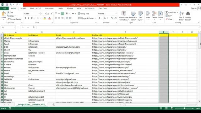Switch to Page Layout view in status bar
This screenshot has height=113, width=201.
pyautogui.click(x=166, y=108)
